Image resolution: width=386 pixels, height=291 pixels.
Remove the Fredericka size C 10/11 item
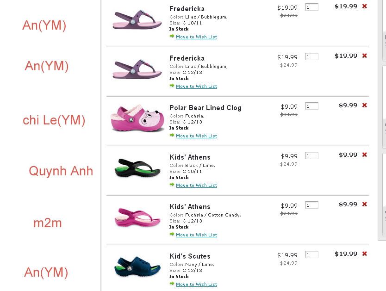(365, 6)
